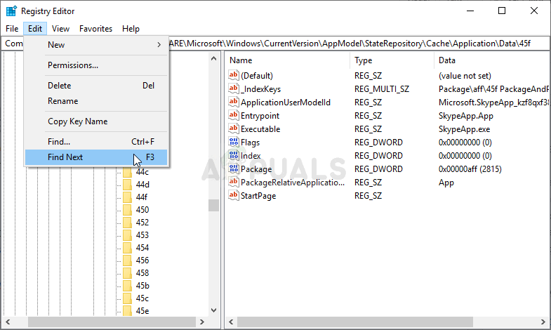This screenshot has width=551, height=330.
Task: Close the open Edit menu
Action: 35,29
